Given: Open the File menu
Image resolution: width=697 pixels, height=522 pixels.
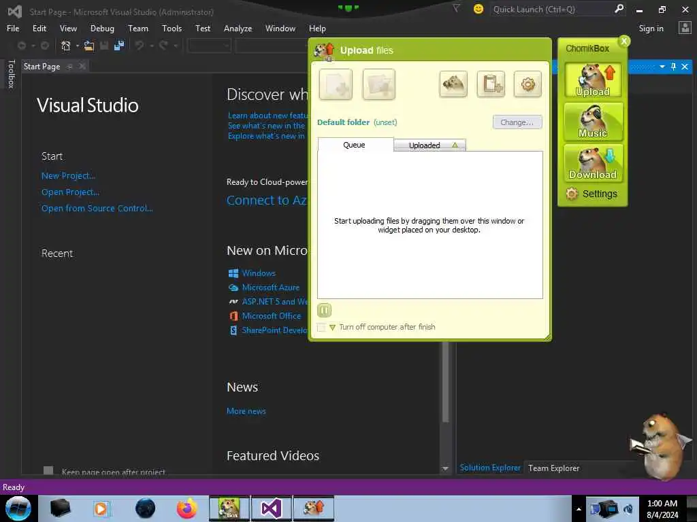Looking at the screenshot, I should [x=13, y=29].
